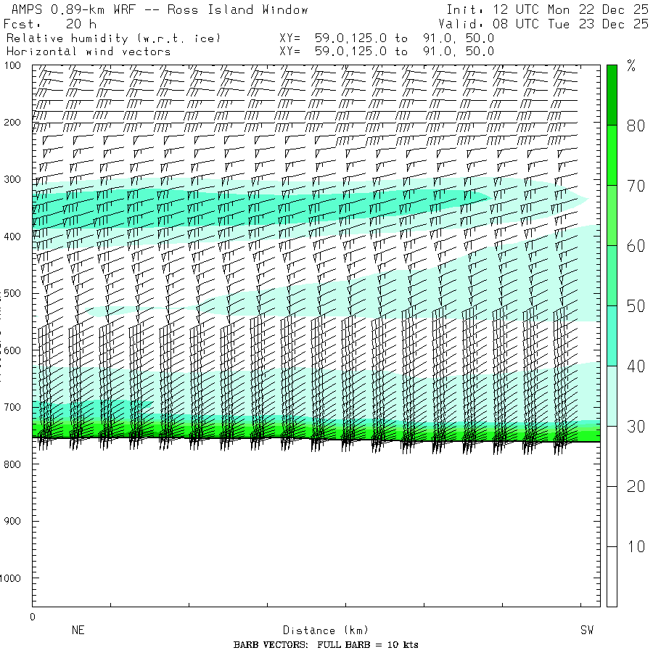
Task: Click the 100 pressure axis label
Action: [15, 66]
